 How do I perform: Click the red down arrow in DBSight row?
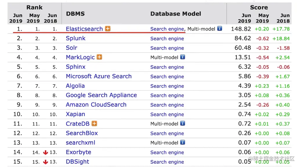(x=46, y=162)
